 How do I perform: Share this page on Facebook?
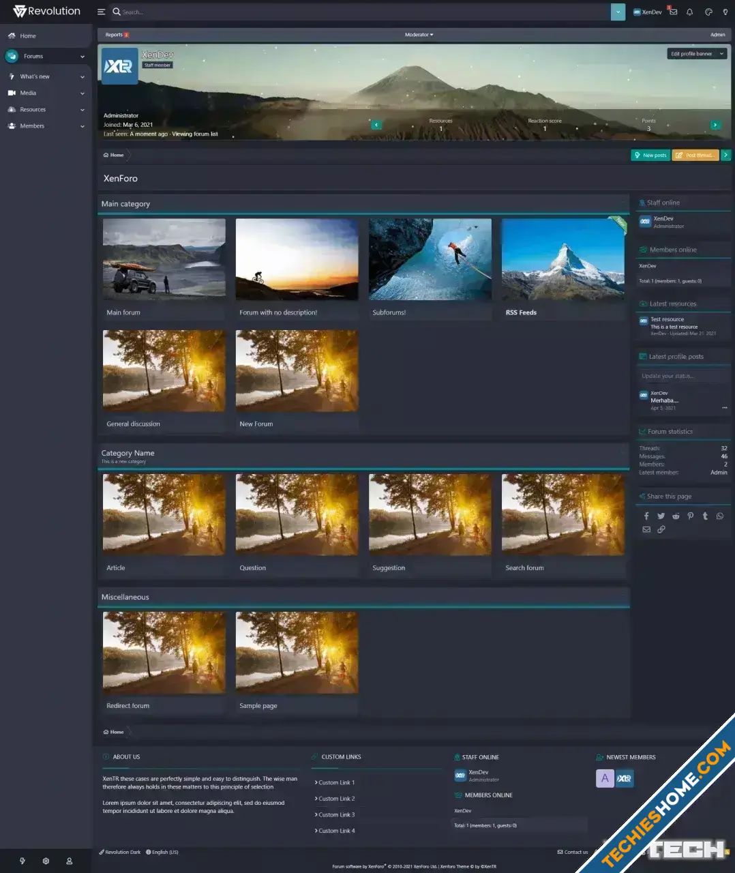pos(646,516)
